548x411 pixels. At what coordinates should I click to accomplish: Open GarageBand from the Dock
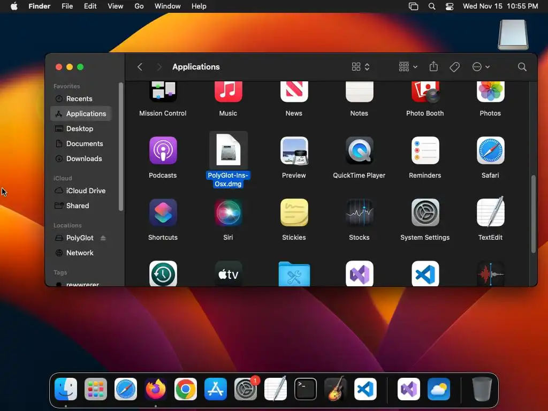click(x=336, y=389)
